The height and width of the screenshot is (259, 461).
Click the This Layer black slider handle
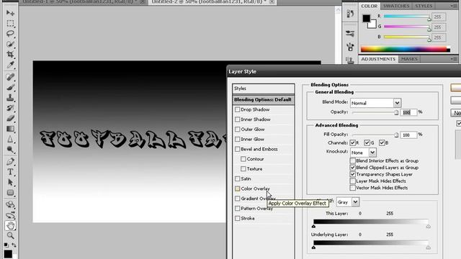point(314,227)
